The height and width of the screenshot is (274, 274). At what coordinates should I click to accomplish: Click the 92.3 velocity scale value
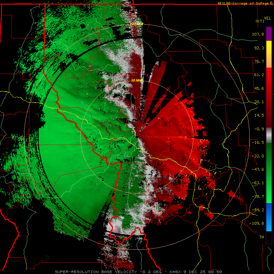(x=259, y=48)
